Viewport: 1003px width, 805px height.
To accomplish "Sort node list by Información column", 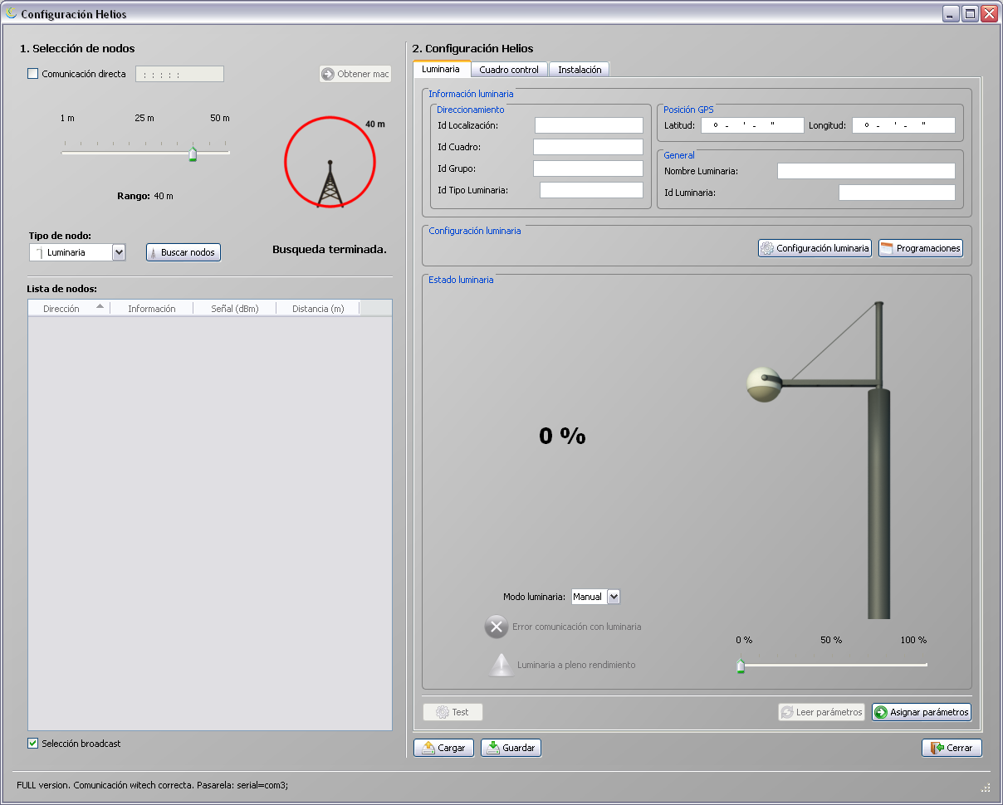I will coord(151,309).
